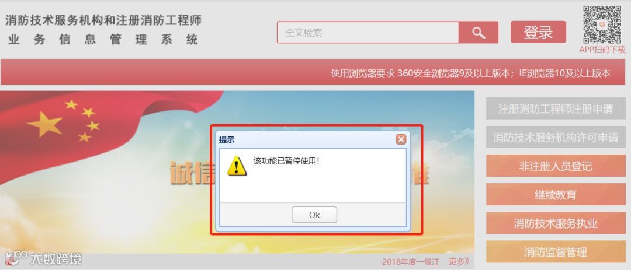Open the 登录 login button
The width and height of the screenshot is (631, 270).
[x=539, y=32]
